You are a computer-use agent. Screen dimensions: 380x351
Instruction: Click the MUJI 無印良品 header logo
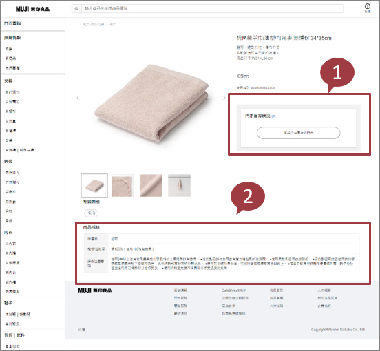pos(32,9)
